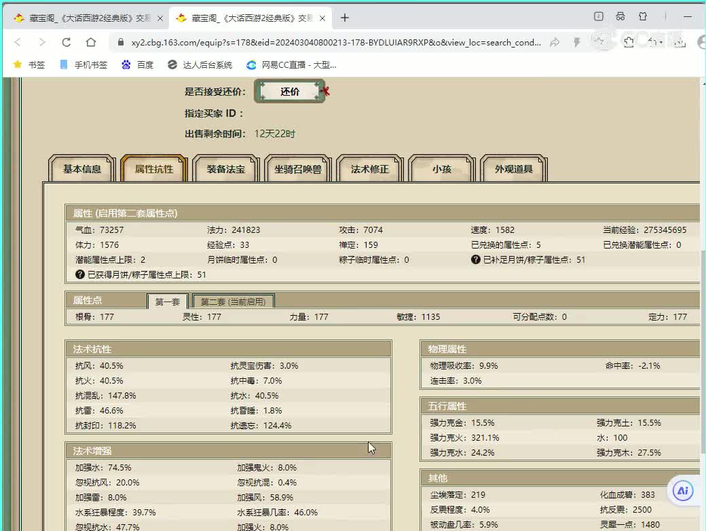Click the 敏捷: 1135 value
This screenshot has height=531, width=706.
pyautogui.click(x=418, y=316)
